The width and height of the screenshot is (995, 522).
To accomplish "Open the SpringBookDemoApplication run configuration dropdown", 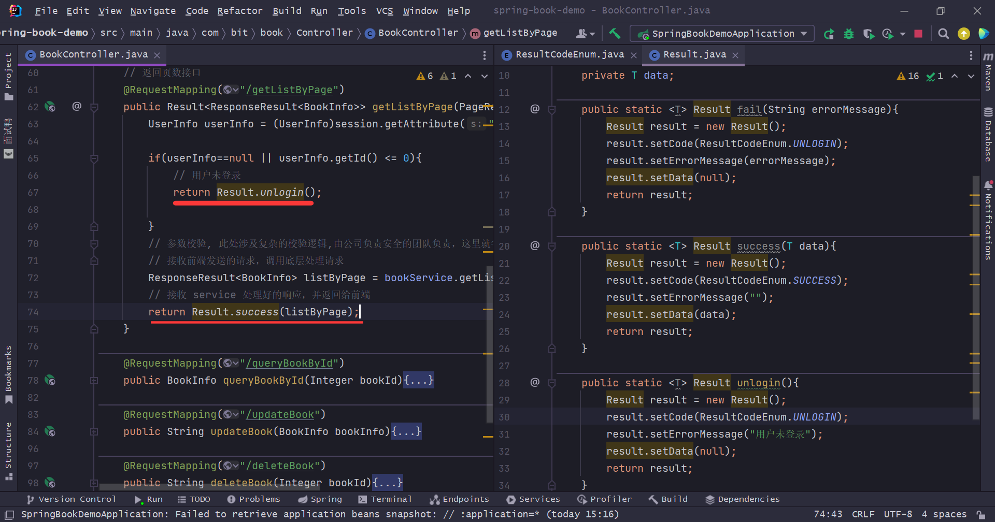I will coord(722,34).
